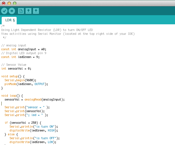The image size is (175, 145).
Task: Click the line "const int analogInput = A0;"
Action: click(x=24, y=49)
